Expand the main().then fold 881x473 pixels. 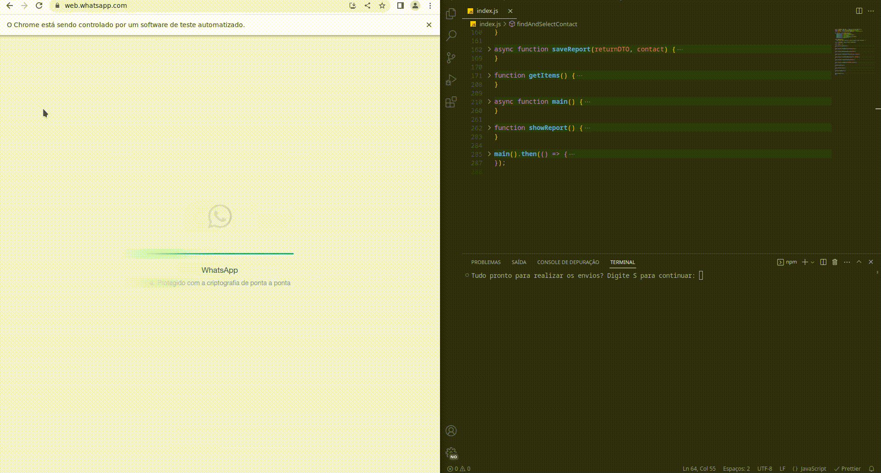(x=489, y=154)
